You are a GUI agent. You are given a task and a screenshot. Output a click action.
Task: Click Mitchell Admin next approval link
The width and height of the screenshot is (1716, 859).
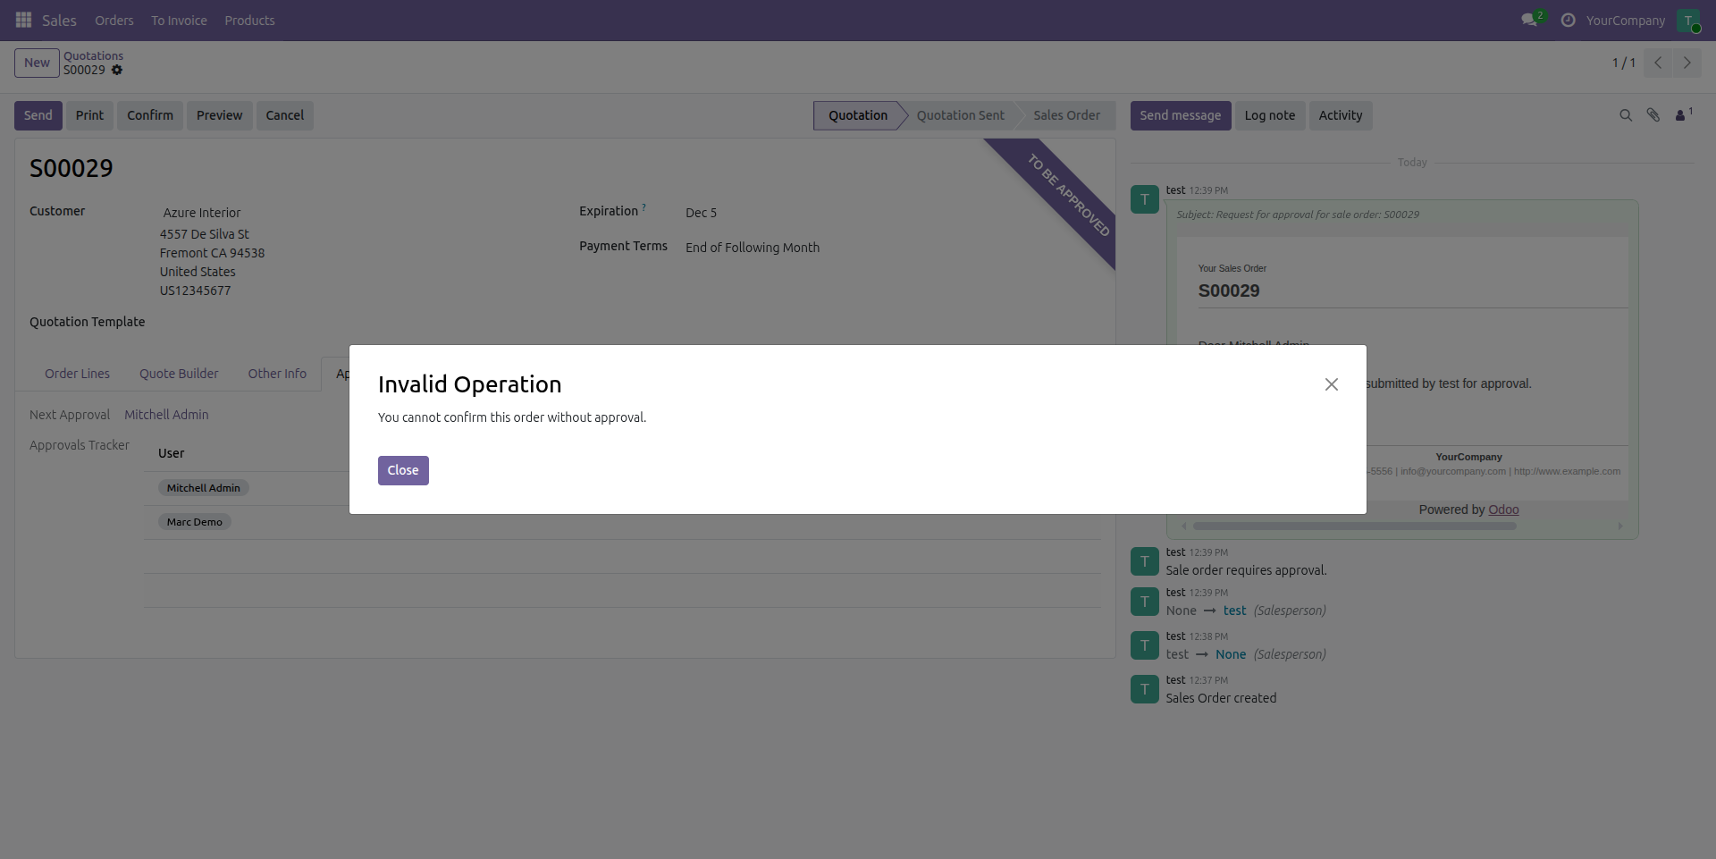pos(166,415)
